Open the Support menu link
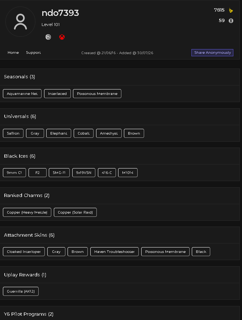The width and height of the screenshot is (242, 320). pos(34,53)
